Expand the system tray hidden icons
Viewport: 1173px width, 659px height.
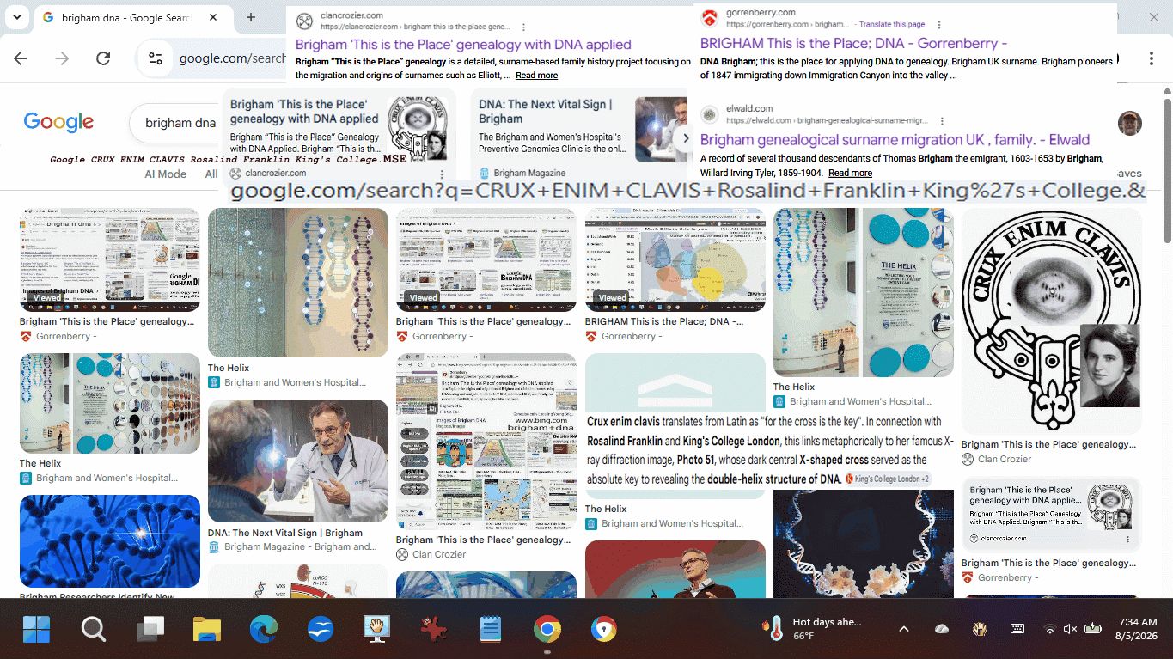903,629
